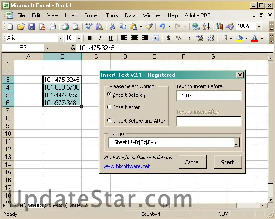Open the www.bksoftware.net link
This screenshot has width=275, height=219.
tap(126, 166)
